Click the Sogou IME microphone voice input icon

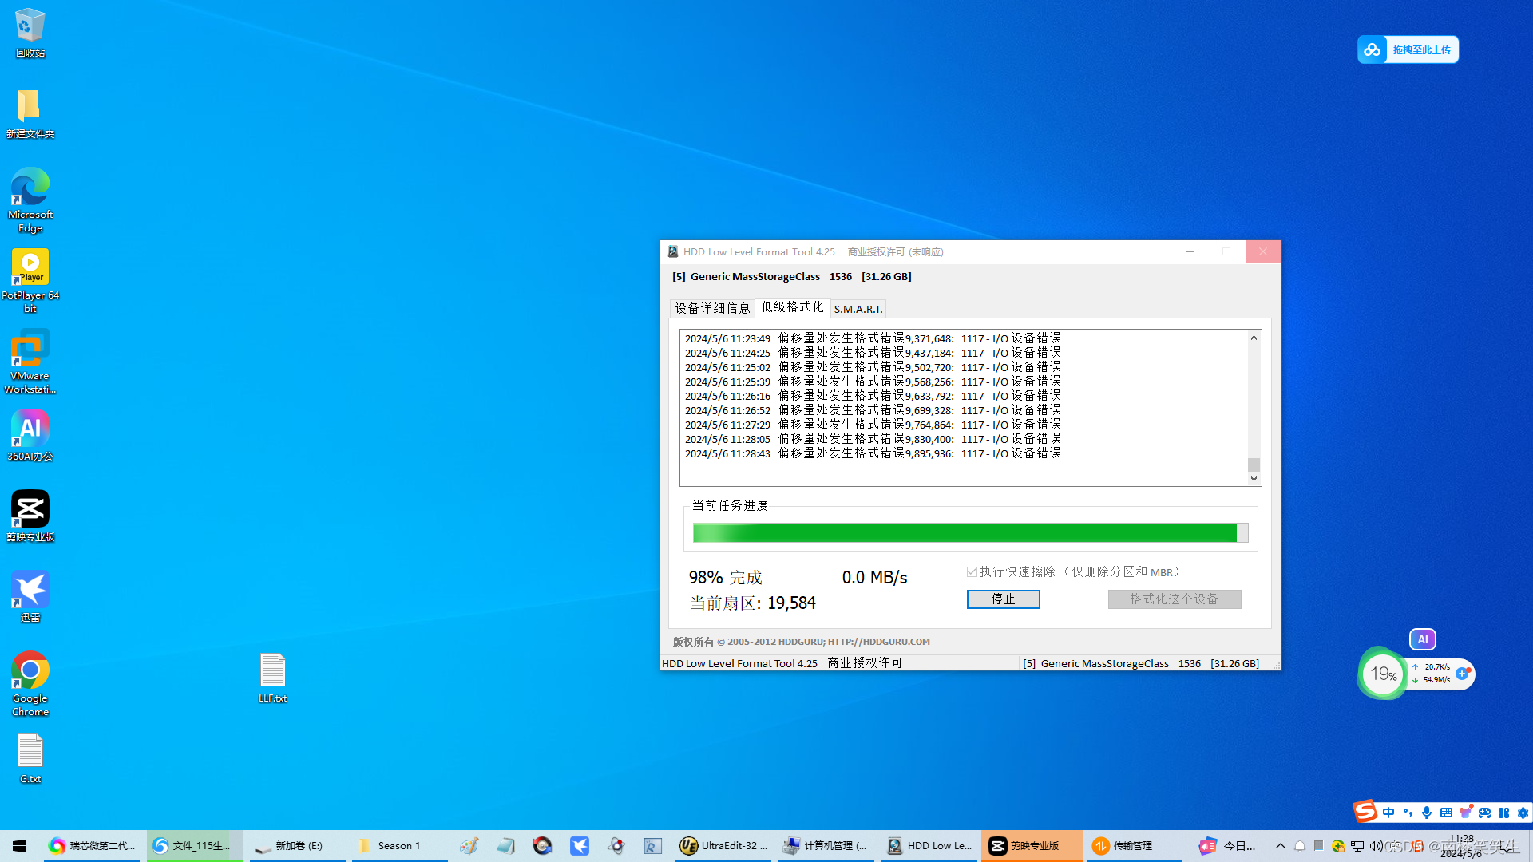(x=1427, y=813)
